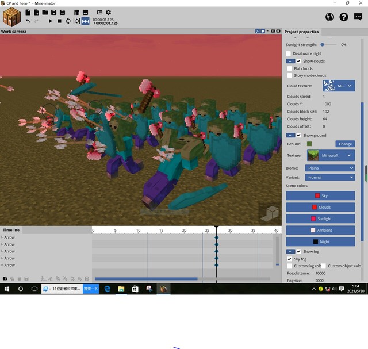
Task: Open the Ambient scene color picker
Action: point(320,230)
